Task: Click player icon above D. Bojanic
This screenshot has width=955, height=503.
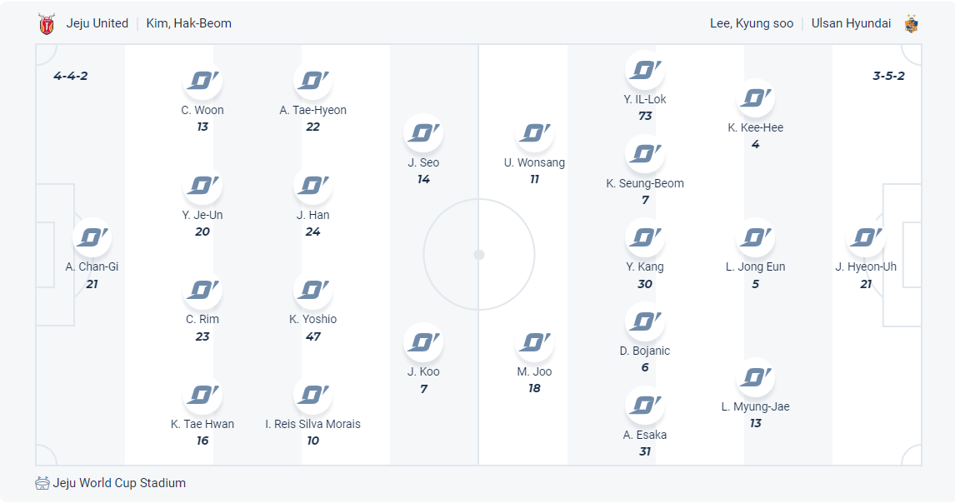Action: pyautogui.click(x=644, y=321)
